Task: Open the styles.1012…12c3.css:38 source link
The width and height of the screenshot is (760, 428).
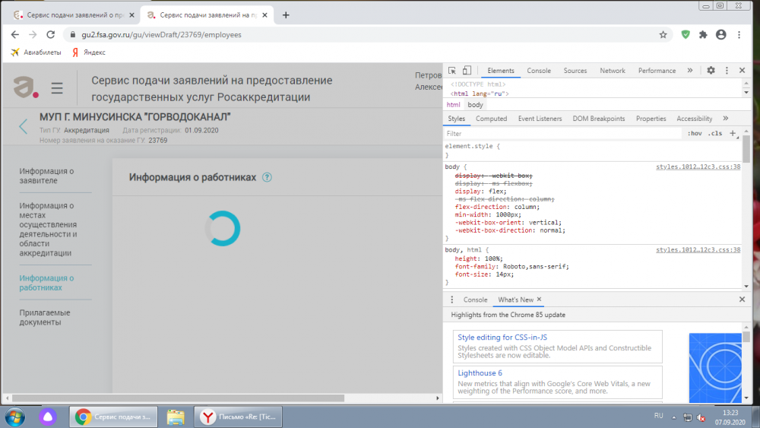Action: (698, 166)
